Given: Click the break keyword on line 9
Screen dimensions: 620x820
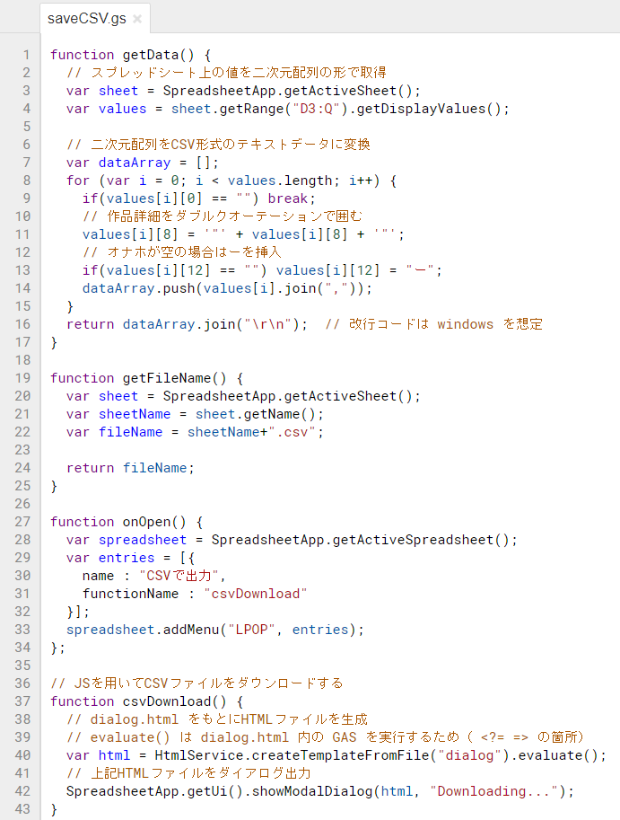Looking at the screenshot, I should [x=288, y=198].
